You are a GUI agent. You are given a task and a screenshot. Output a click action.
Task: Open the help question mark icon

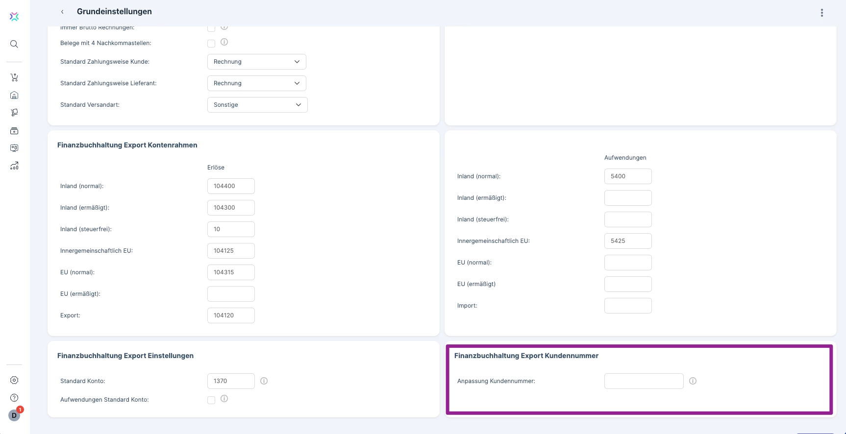point(14,398)
